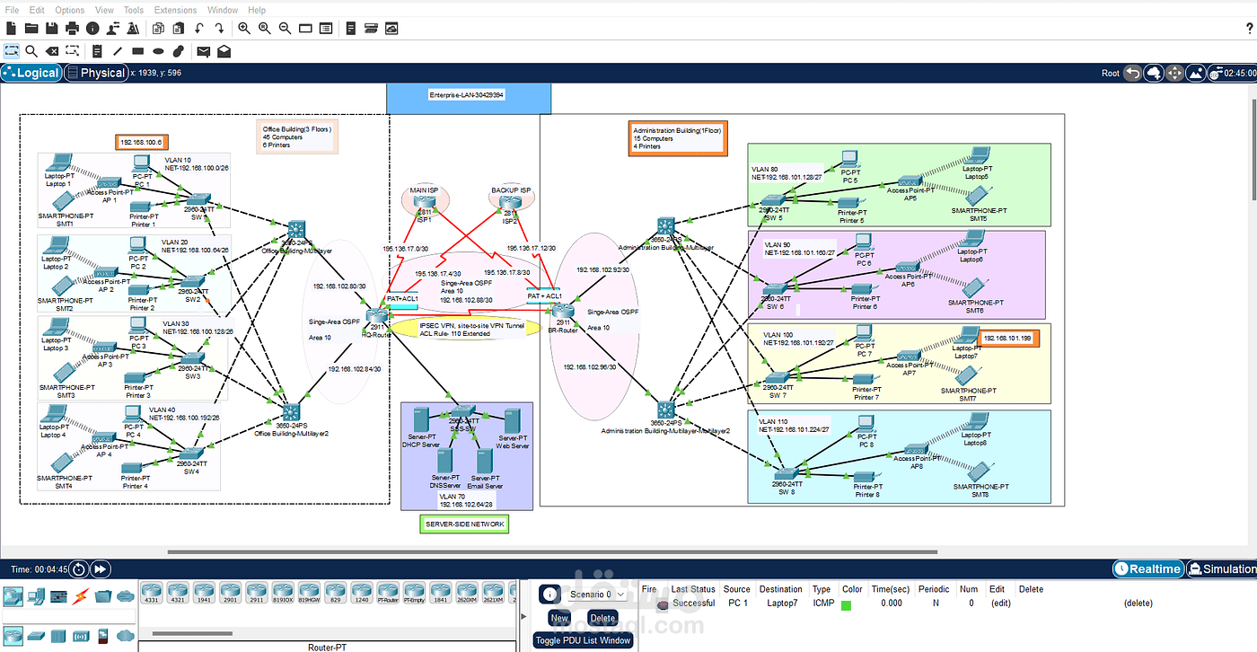Print the workspace using the printer icon

point(72,29)
